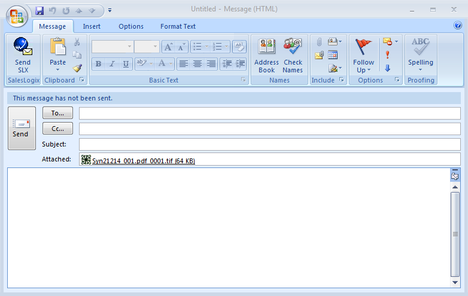Cut selection with the scissors icon
The height and width of the screenshot is (296, 468).
tap(77, 42)
